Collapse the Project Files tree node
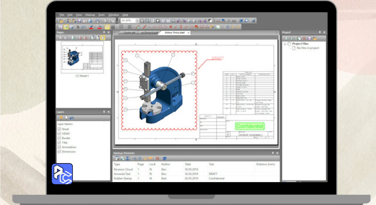376x205 pixels. (x=285, y=44)
